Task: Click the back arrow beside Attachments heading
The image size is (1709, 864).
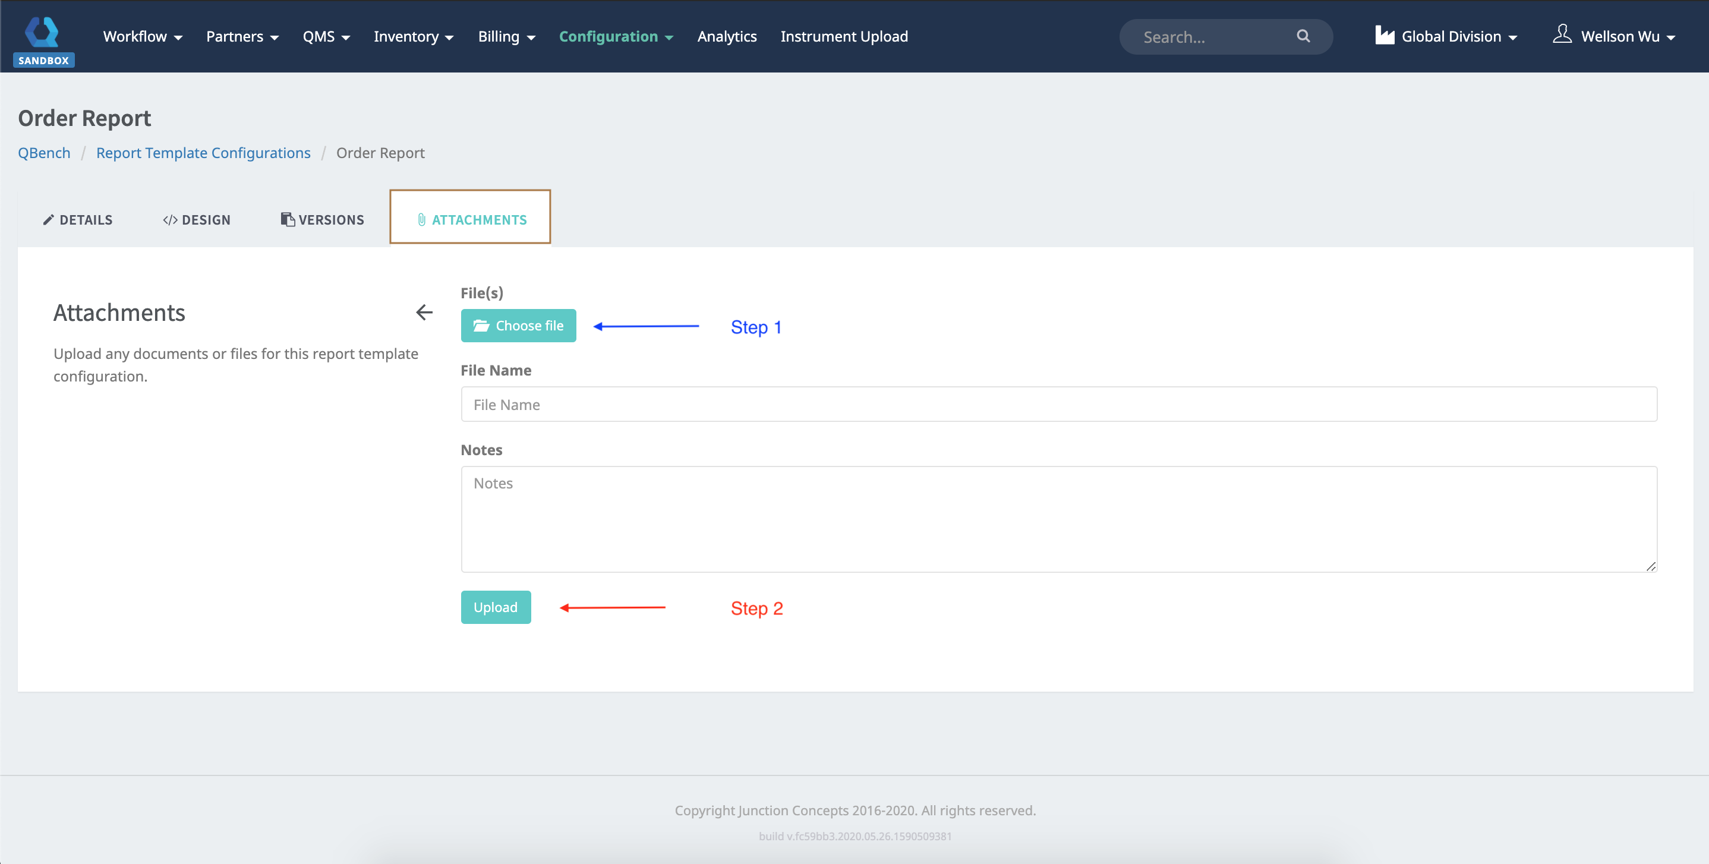Action: coord(424,313)
